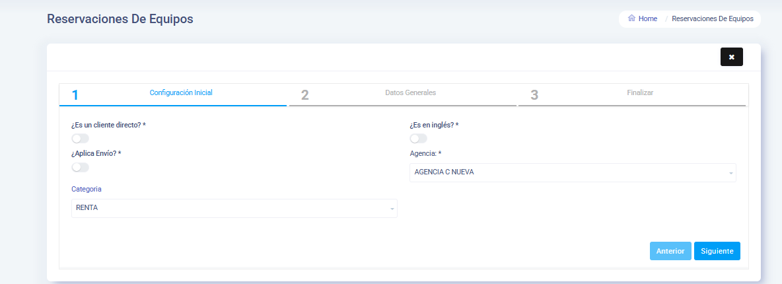Click the ¿Es en inglés? label
Viewport: 782px width, 284px height.
[x=434, y=125]
